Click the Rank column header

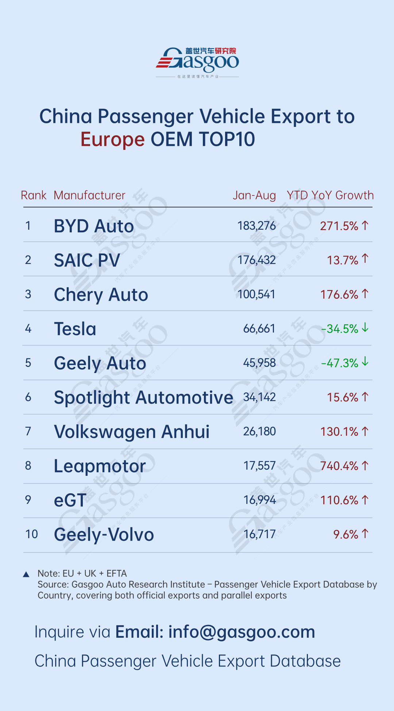[x=34, y=195]
